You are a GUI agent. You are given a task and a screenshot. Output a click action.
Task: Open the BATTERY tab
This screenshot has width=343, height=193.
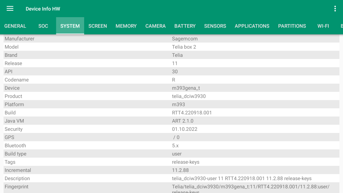pos(185,26)
